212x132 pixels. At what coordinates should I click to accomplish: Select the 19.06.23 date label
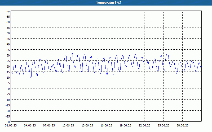125,126
